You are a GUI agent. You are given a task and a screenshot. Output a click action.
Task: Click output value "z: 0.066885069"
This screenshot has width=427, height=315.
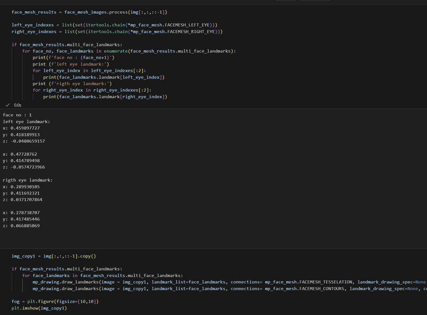point(21,226)
